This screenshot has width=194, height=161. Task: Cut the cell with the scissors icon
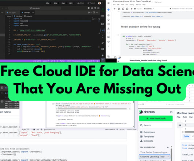click(119, 9)
